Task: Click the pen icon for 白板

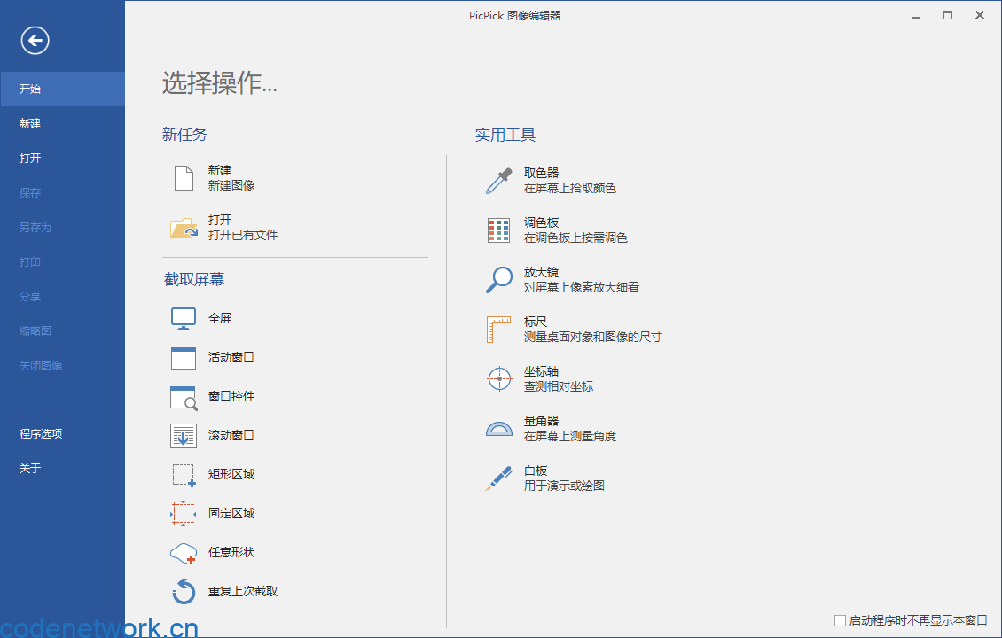Action: tap(498, 478)
